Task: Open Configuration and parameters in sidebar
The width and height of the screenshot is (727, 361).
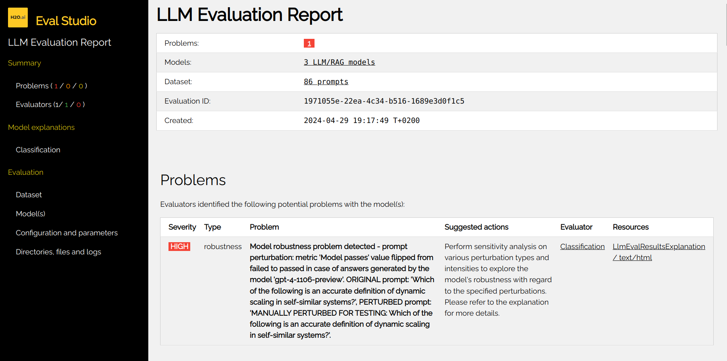Action: 67,233
